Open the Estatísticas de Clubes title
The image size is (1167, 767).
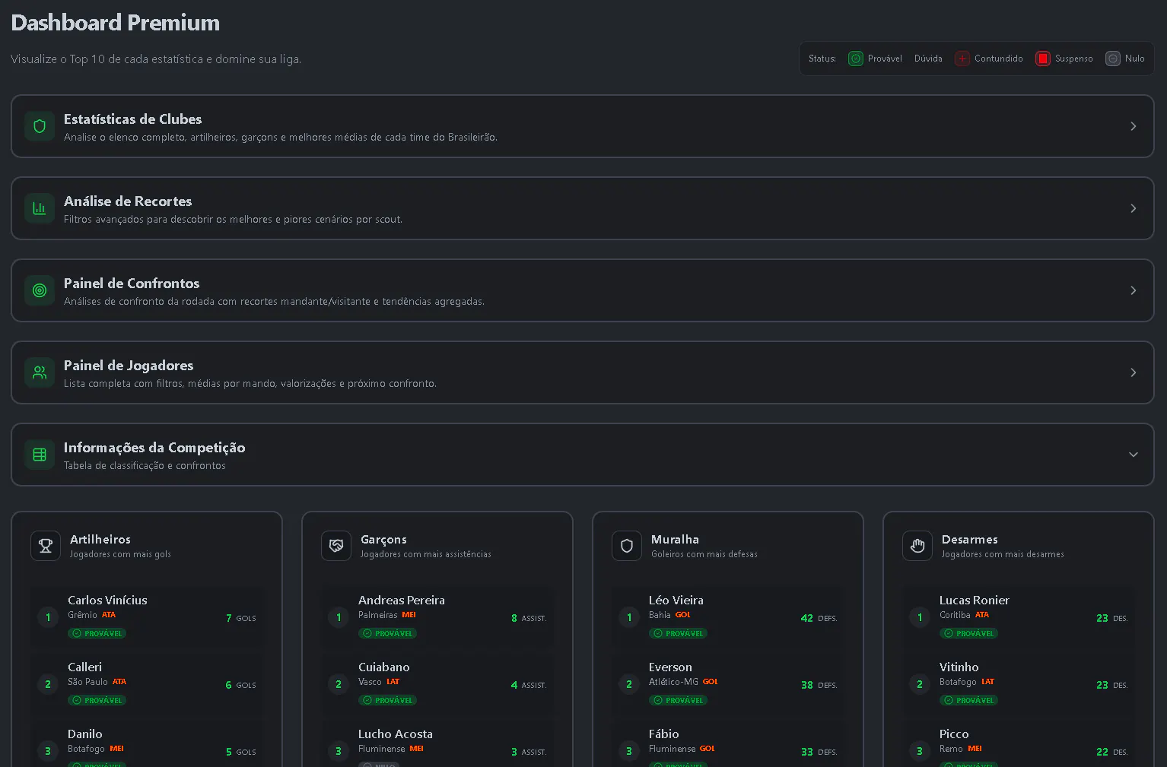[132, 119]
